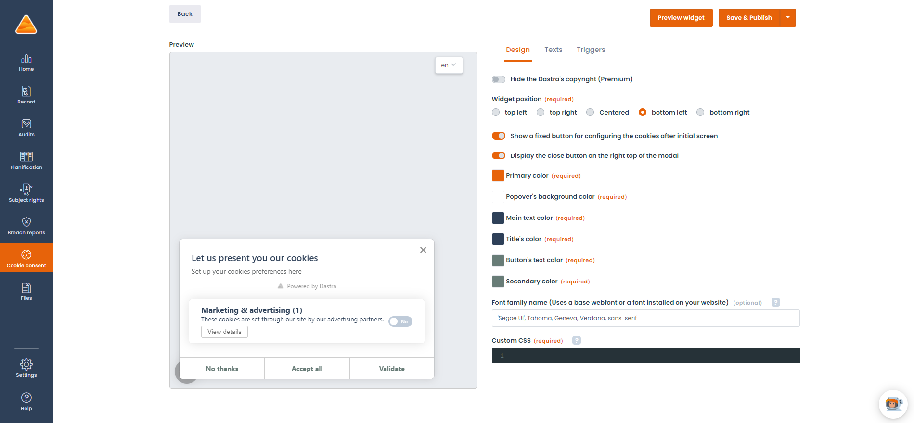The width and height of the screenshot is (914, 423).
Task: Switch to the Texts tab
Action: (x=553, y=50)
